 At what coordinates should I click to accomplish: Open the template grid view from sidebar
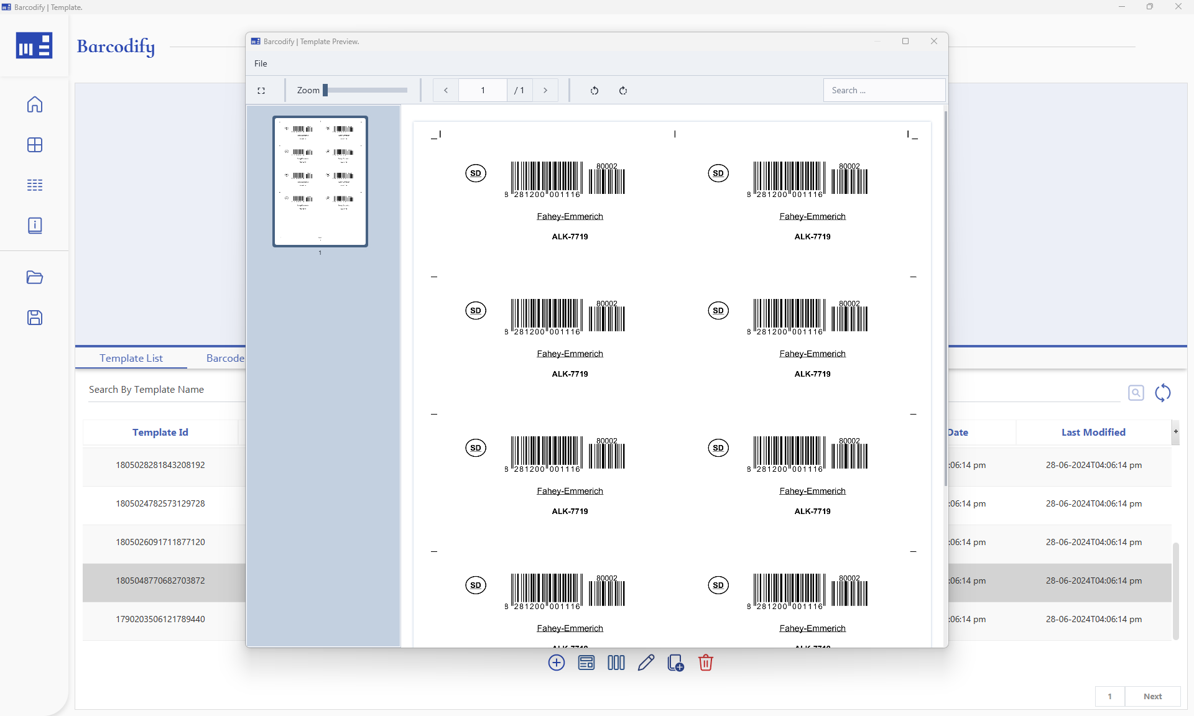(35, 145)
